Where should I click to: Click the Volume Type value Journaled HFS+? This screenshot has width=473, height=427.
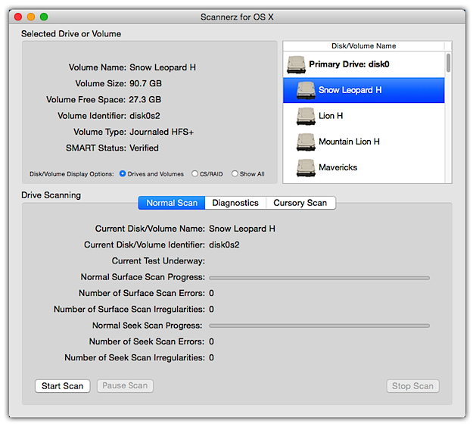pos(161,132)
